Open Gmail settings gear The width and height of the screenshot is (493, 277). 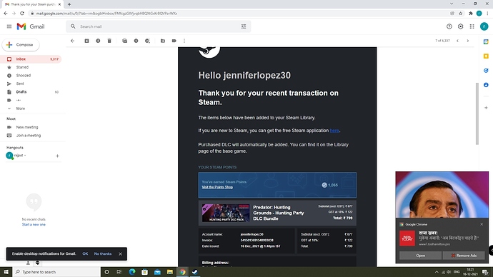pos(461,26)
